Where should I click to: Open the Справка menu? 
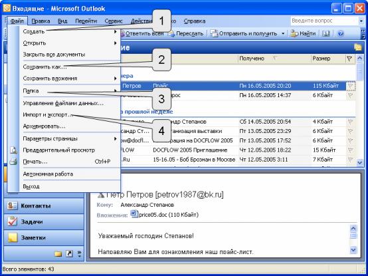(195, 21)
